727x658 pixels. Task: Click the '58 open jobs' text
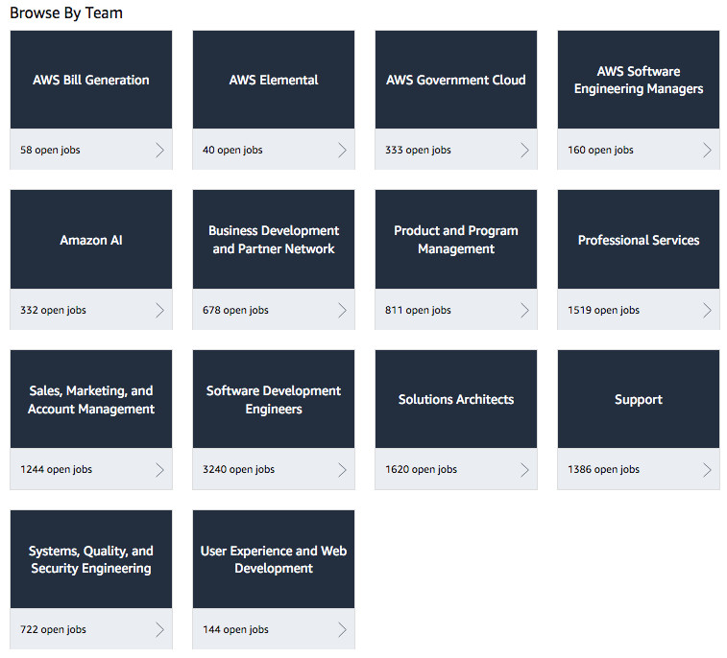50,150
